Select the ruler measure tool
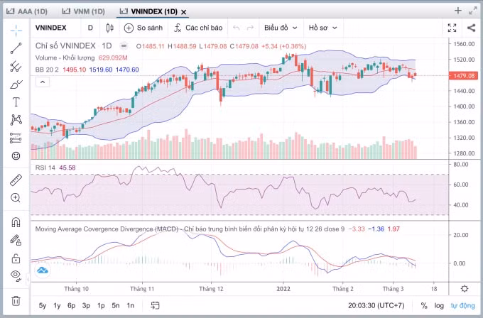This screenshot has width=483, height=318. tap(16, 180)
